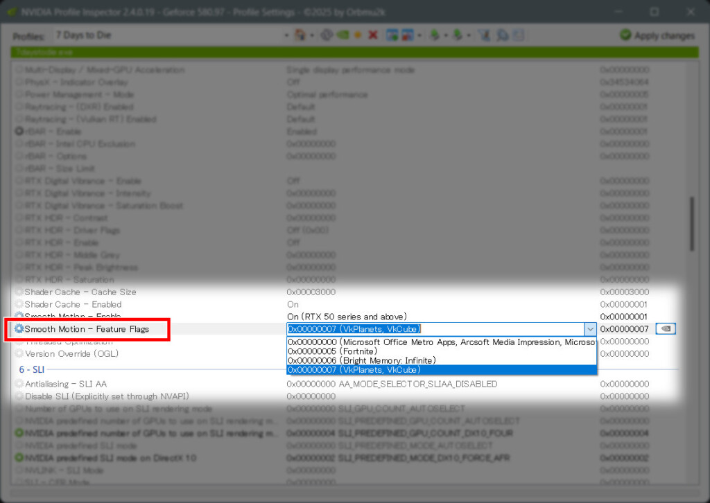Click the gear icon beside Antialiasing - SLI AA
This screenshot has width=710, height=503.
[x=19, y=384]
